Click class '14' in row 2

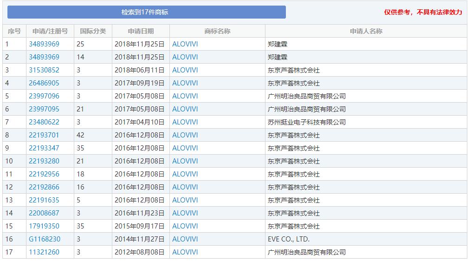tap(80, 57)
